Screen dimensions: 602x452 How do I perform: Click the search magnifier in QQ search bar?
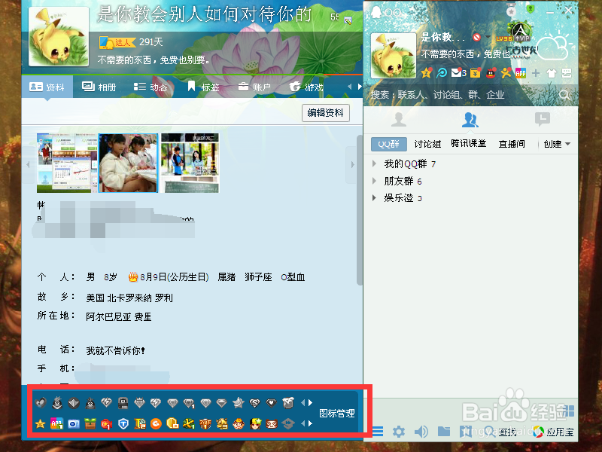[564, 95]
